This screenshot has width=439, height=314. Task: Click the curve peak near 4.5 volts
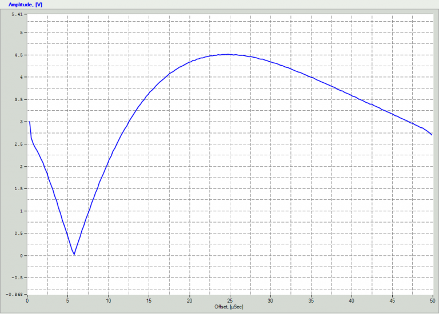pos(228,54)
